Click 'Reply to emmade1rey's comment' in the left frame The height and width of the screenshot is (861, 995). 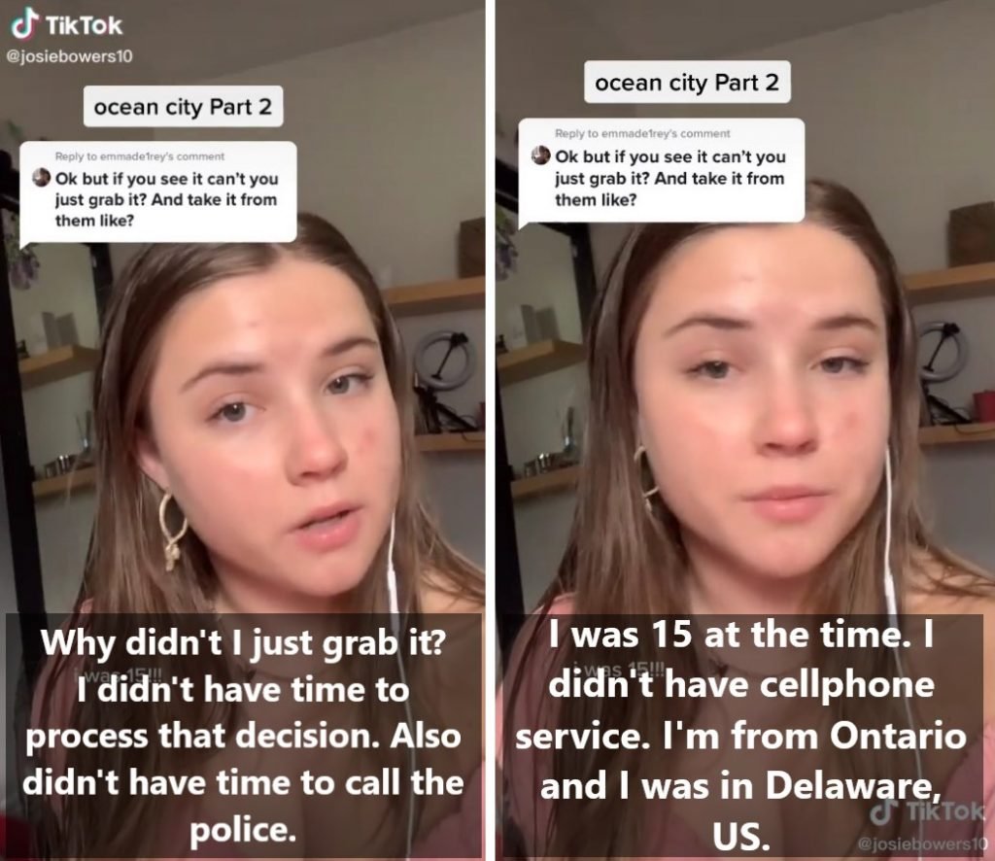(x=140, y=156)
